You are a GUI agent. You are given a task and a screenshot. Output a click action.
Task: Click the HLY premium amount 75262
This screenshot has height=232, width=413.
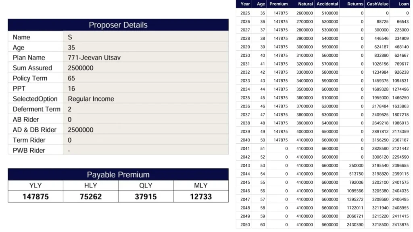tap(90, 197)
